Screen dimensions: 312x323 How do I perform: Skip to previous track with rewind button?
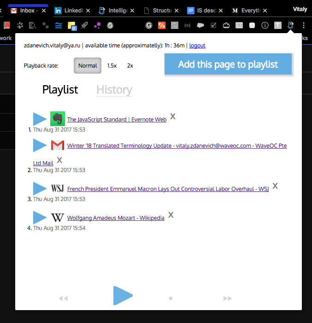[63, 298]
